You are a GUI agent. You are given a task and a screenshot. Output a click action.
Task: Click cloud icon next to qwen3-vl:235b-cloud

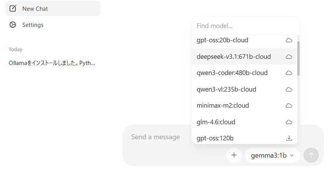pos(289,89)
